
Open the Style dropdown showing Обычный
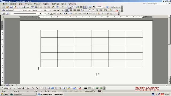(x=21, y=10)
